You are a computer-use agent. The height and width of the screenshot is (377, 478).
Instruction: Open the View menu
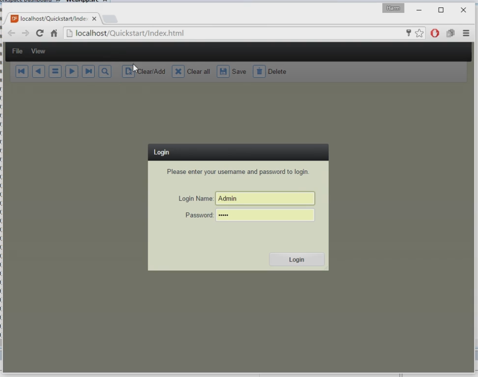point(38,51)
